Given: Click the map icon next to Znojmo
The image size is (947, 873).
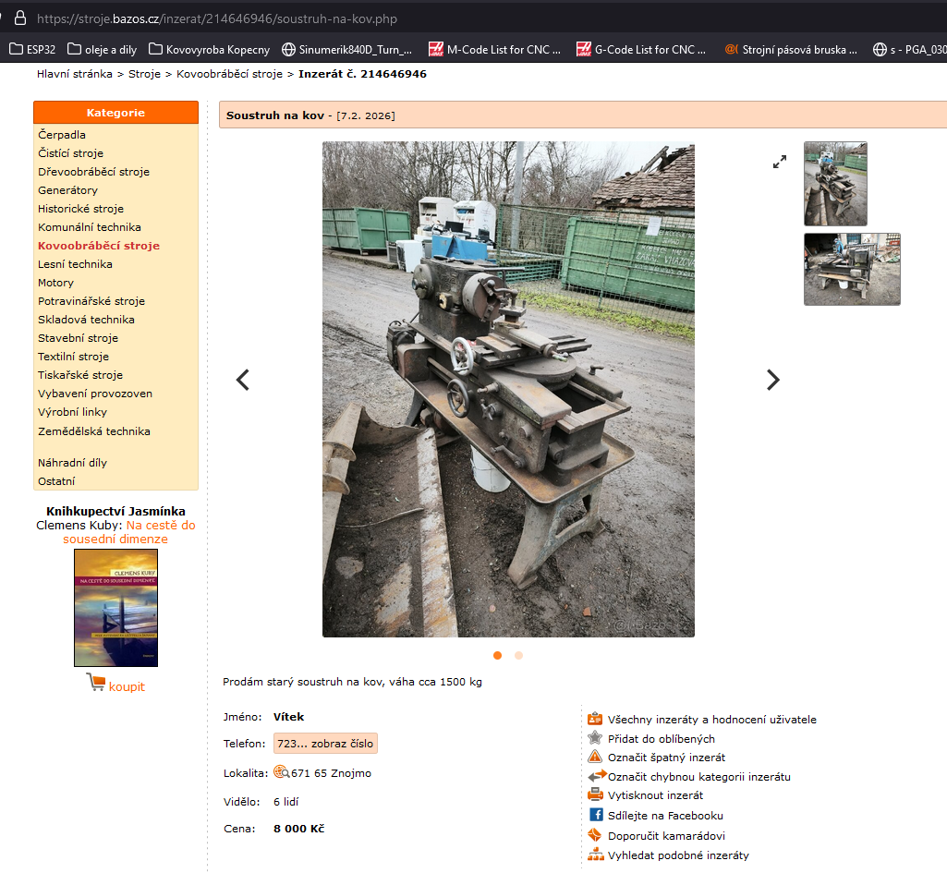Looking at the screenshot, I should [281, 772].
